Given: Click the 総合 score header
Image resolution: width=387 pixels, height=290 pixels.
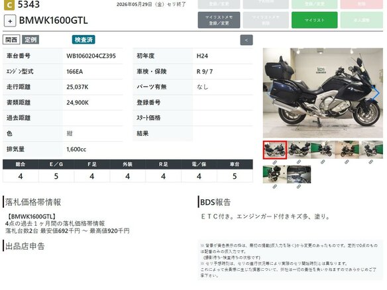Looking at the screenshot, I should point(21,164).
